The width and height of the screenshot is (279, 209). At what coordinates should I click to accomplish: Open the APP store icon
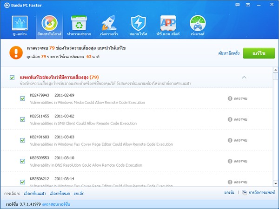[x=168, y=23]
